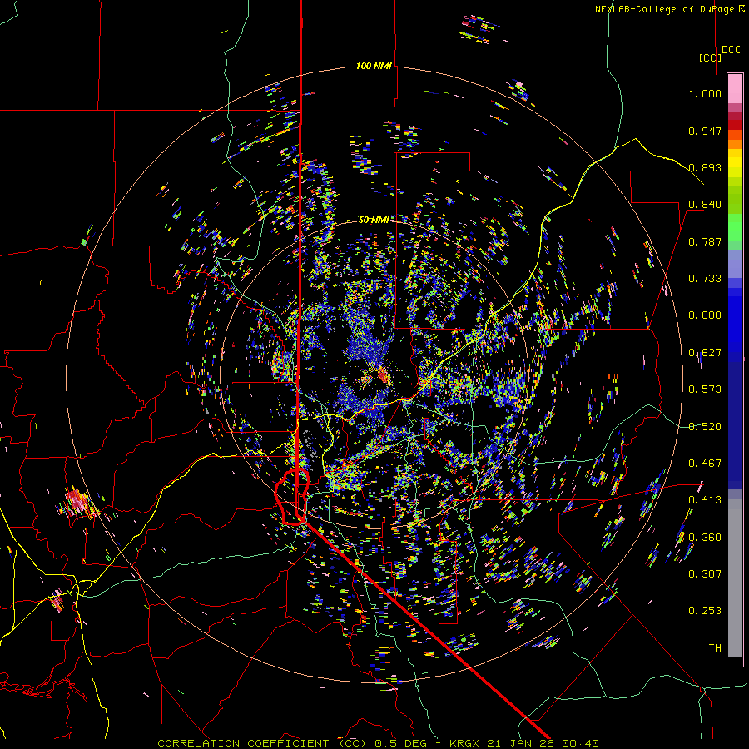Click the 1.000 value on the color scale

tap(705, 93)
